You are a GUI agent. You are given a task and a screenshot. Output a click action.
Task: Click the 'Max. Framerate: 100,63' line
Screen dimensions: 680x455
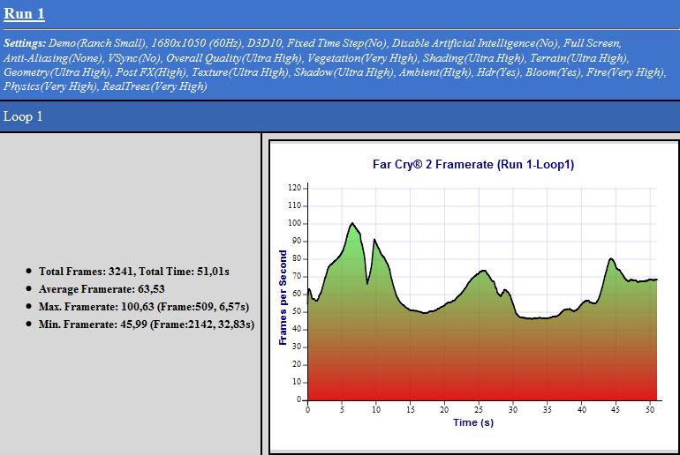tap(144, 307)
